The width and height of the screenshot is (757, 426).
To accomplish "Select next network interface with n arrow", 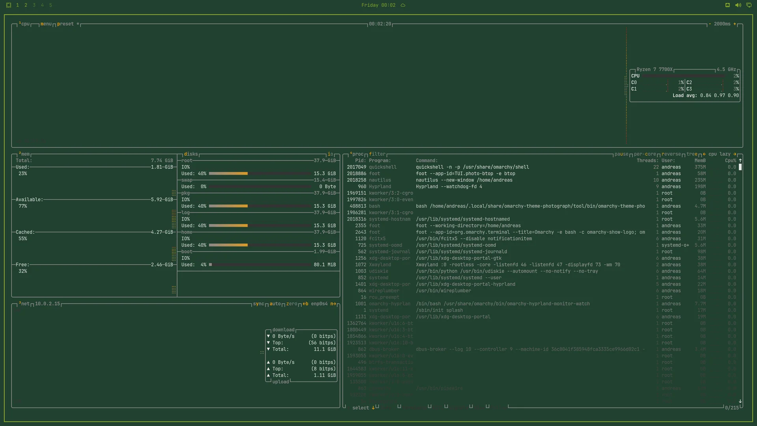I will [333, 304].
